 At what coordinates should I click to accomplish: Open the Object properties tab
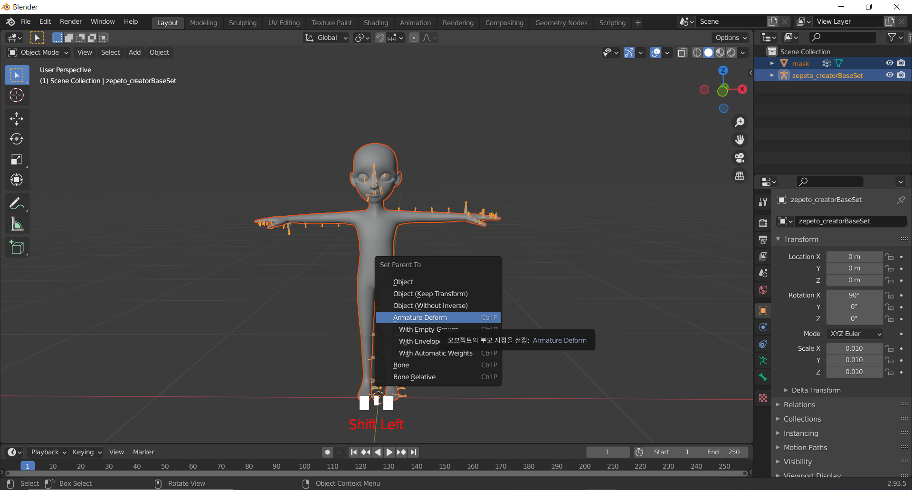[x=763, y=310]
